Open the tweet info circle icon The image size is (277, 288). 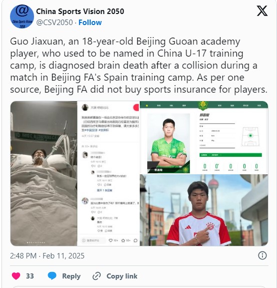(x=262, y=255)
